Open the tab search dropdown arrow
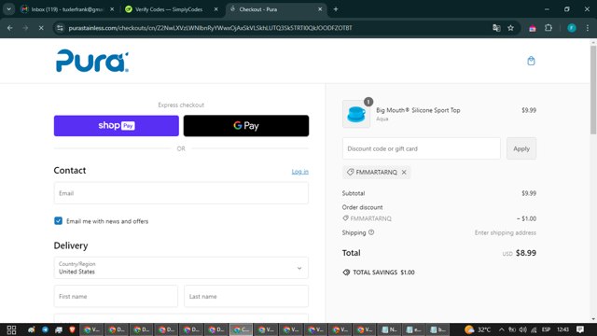597x336 pixels. 8,9
